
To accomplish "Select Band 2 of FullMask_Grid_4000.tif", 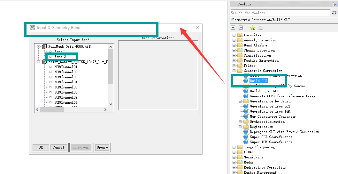I will [60, 57].
